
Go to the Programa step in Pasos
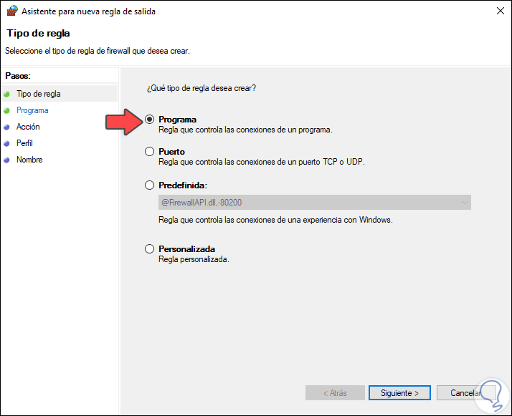coord(32,110)
